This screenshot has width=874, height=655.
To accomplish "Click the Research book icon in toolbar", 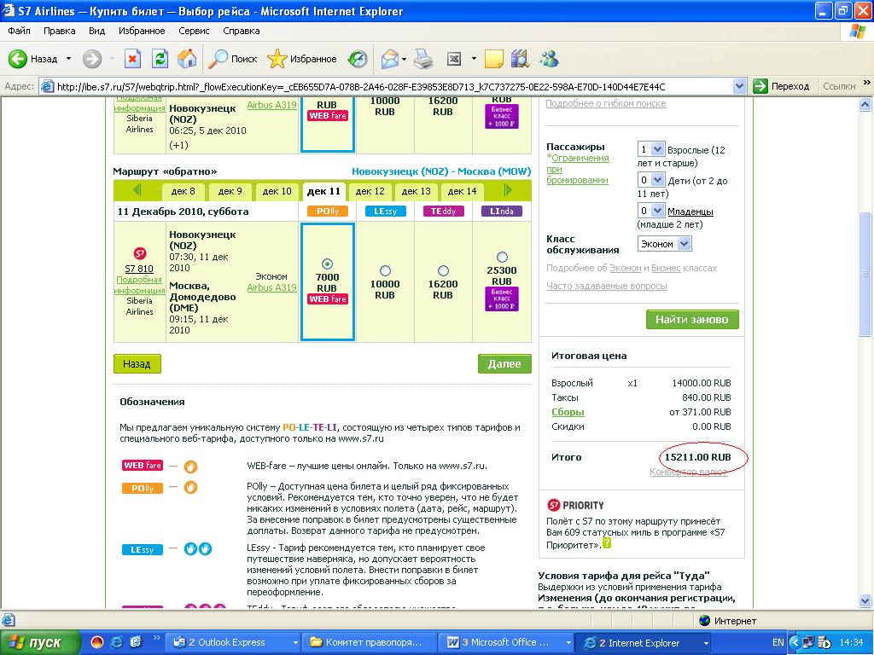I will tap(520, 59).
